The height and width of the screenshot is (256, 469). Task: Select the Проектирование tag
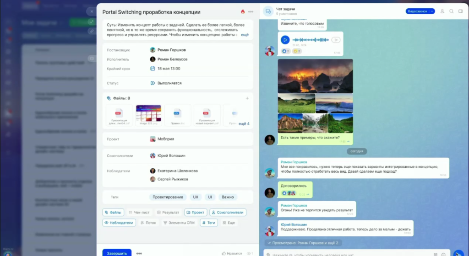click(x=168, y=197)
